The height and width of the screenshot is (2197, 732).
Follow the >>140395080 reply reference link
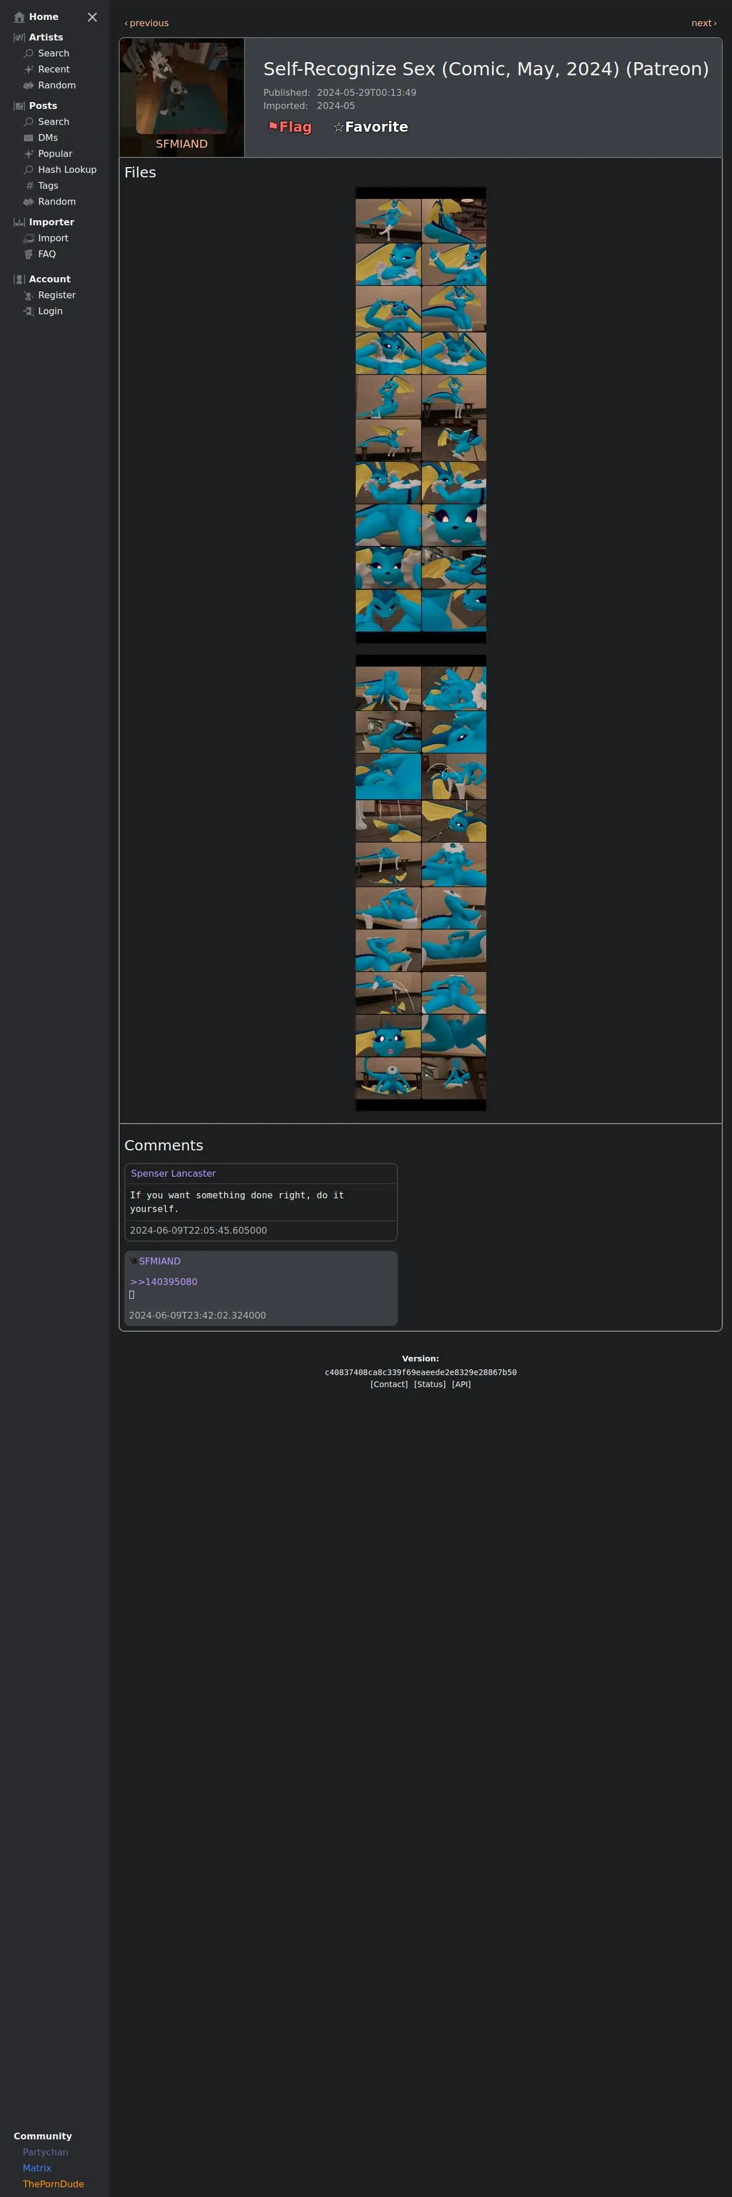[164, 1282]
